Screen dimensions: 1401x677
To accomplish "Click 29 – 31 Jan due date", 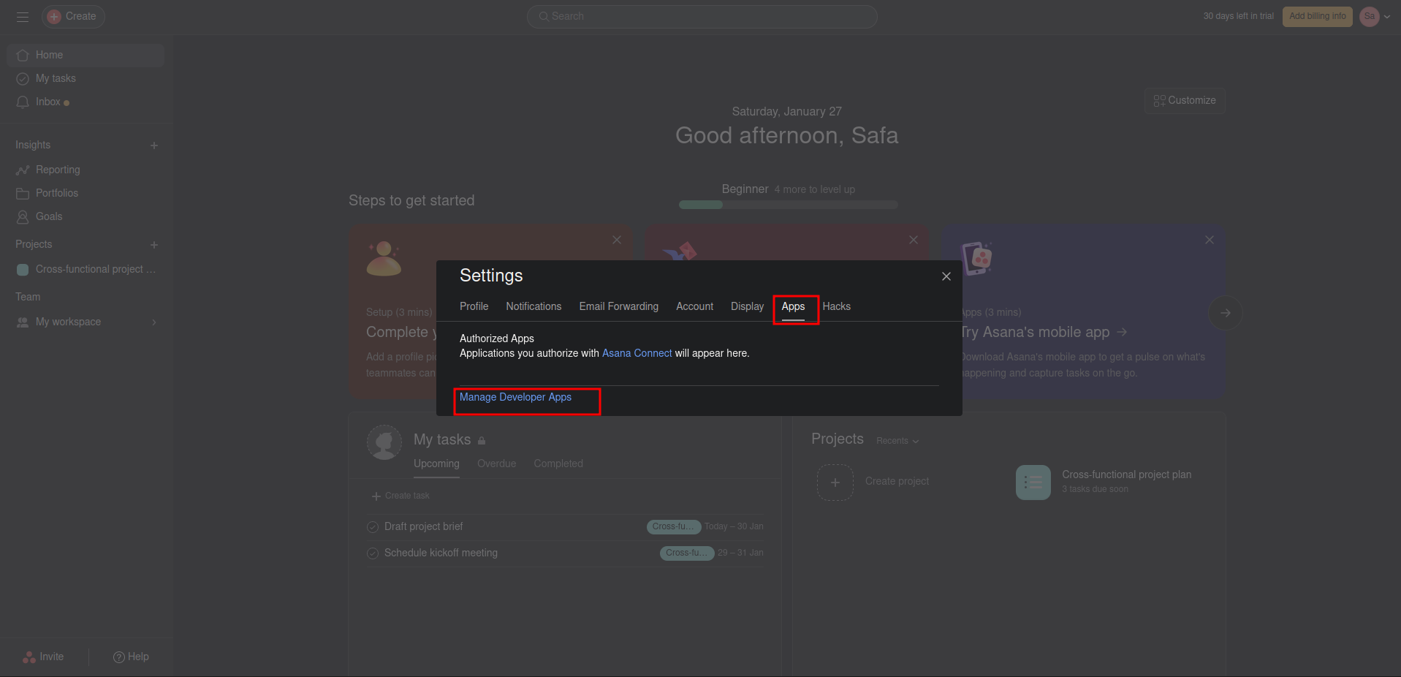I will click(740, 553).
